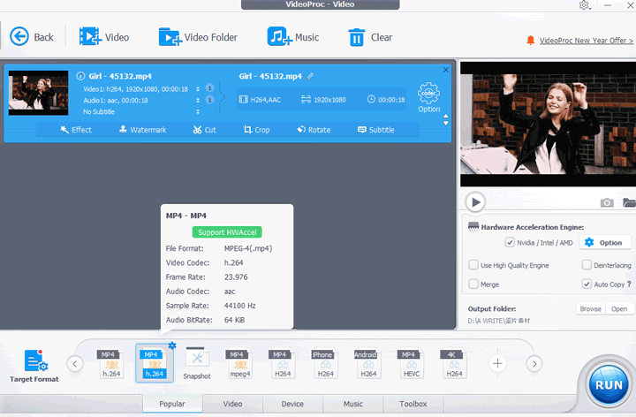Viewport: 636px width, 417px height.
Task: Open the Crop tool
Action: (256, 130)
